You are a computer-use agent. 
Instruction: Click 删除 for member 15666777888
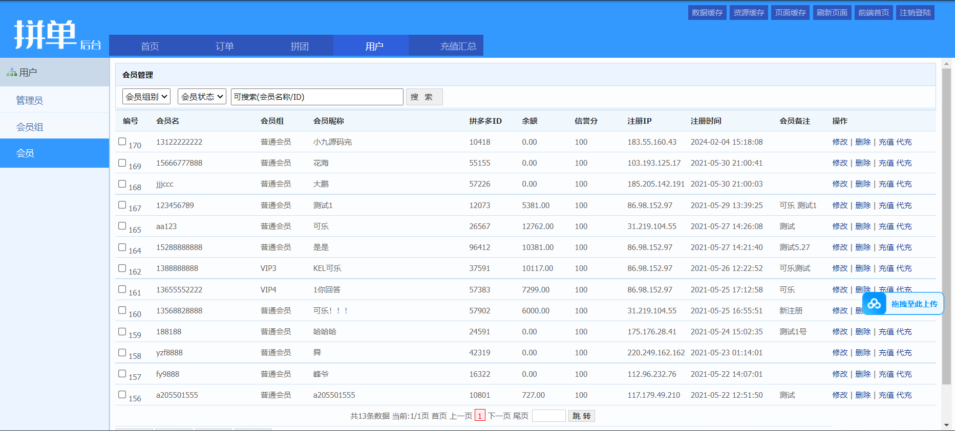click(863, 163)
